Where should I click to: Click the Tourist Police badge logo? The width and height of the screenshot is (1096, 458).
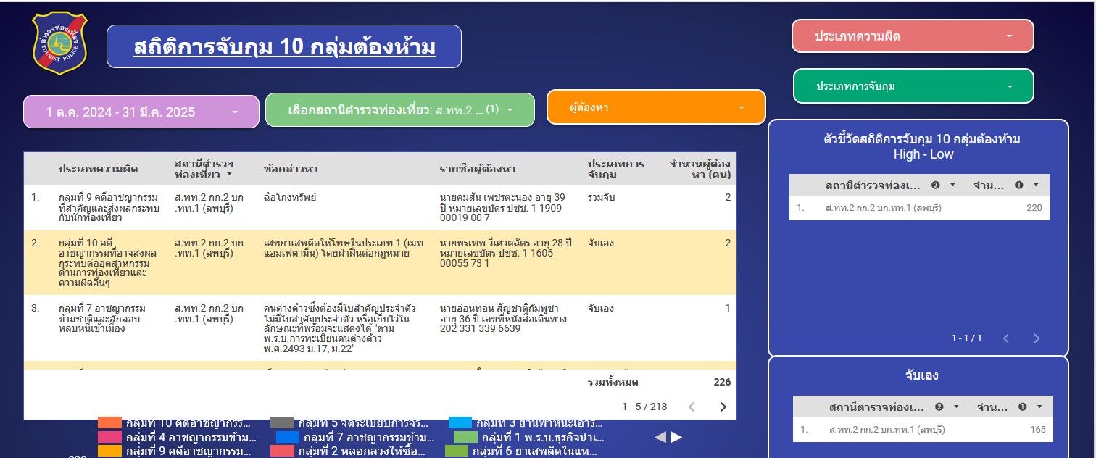(x=59, y=43)
